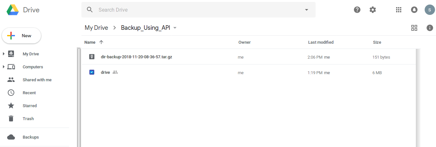This screenshot has height=147, width=436.
Task: Show details with the info icon
Action: pos(430,28)
